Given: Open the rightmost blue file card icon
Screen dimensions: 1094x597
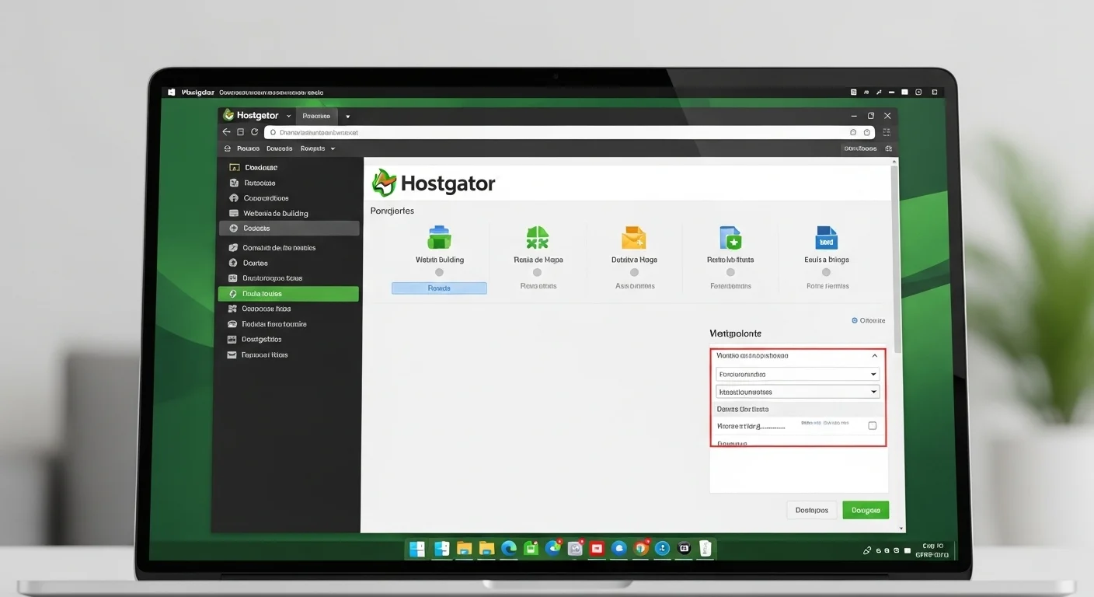Looking at the screenshot, I should tap(826, 237).
